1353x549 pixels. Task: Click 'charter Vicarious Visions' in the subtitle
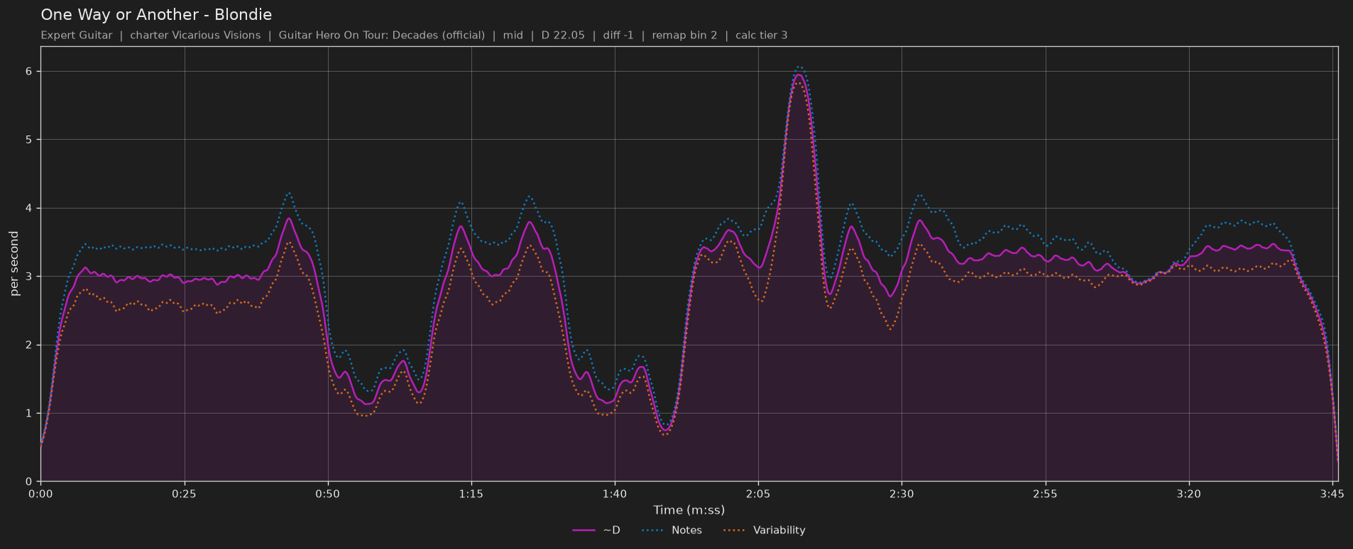coord(195,35)
